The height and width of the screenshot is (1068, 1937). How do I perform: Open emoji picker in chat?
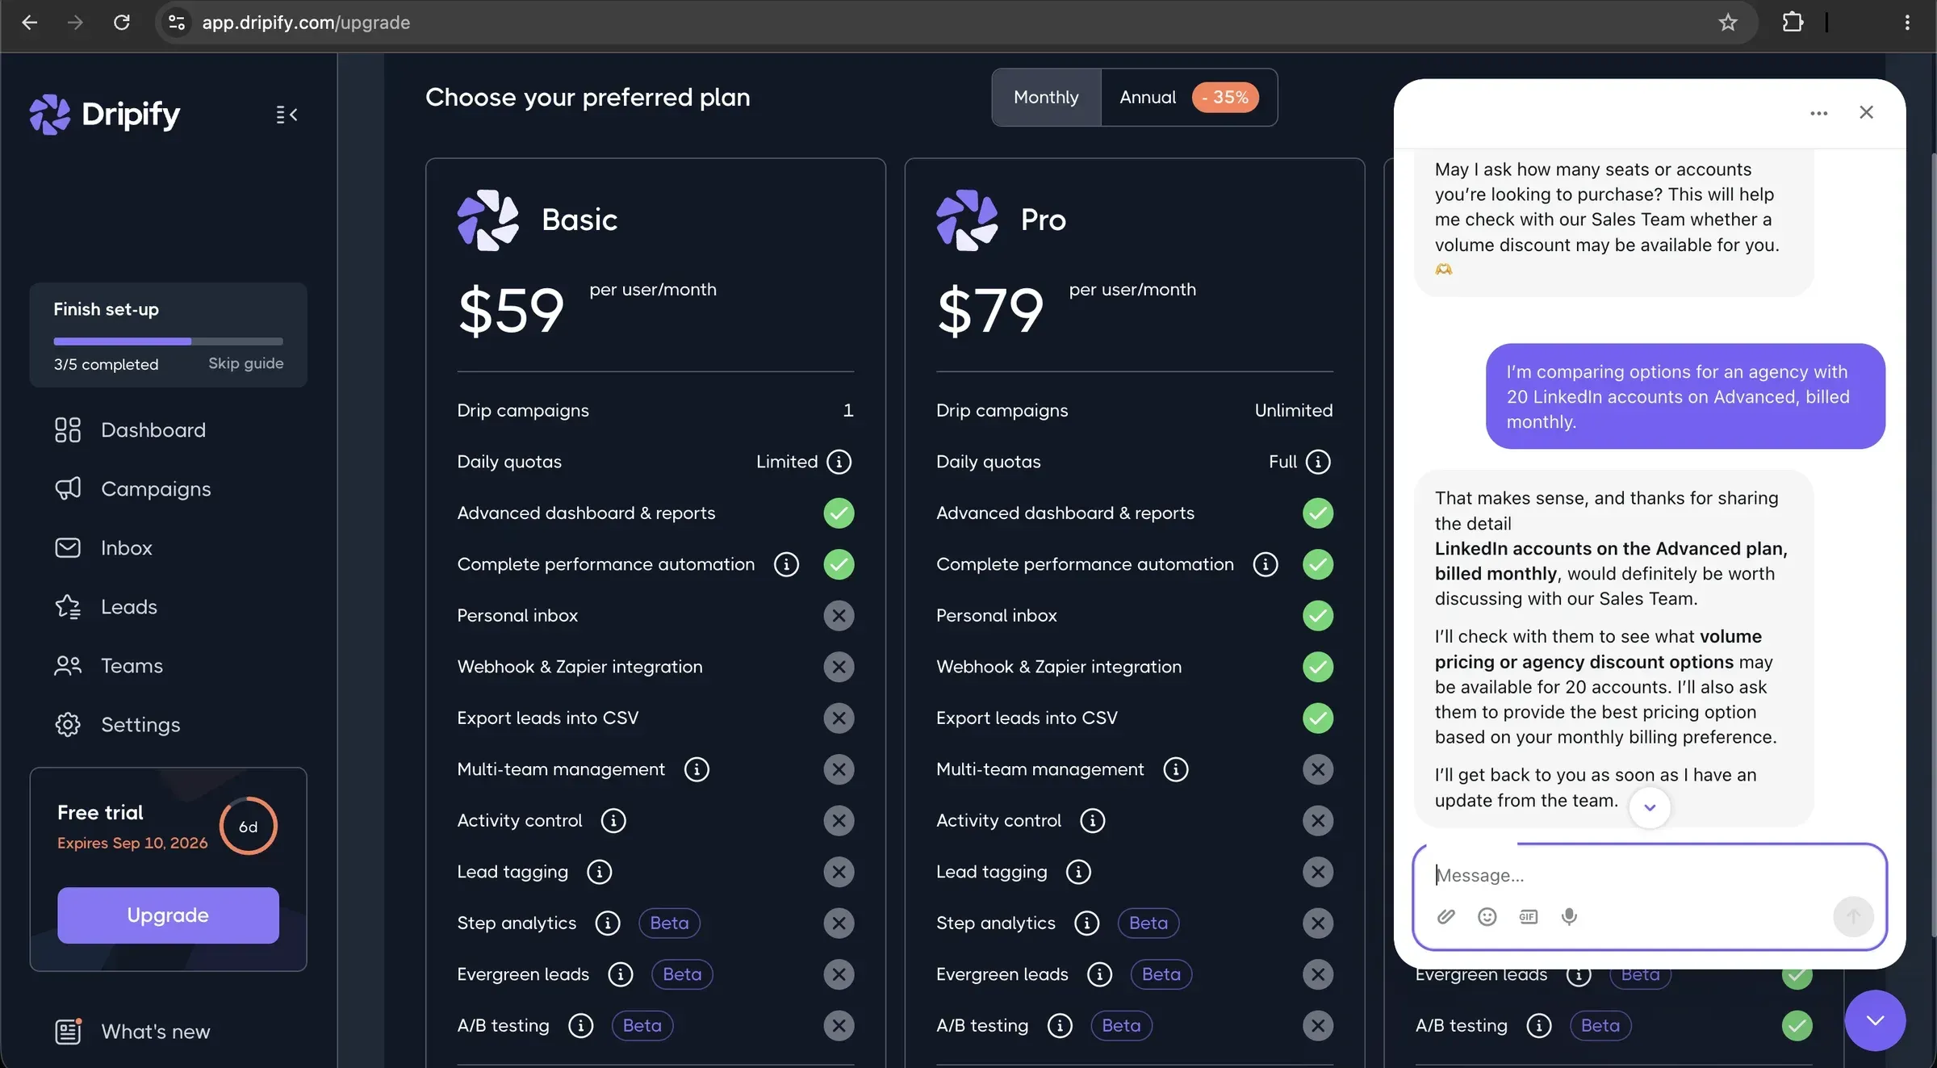click(x=1487, y=916)
